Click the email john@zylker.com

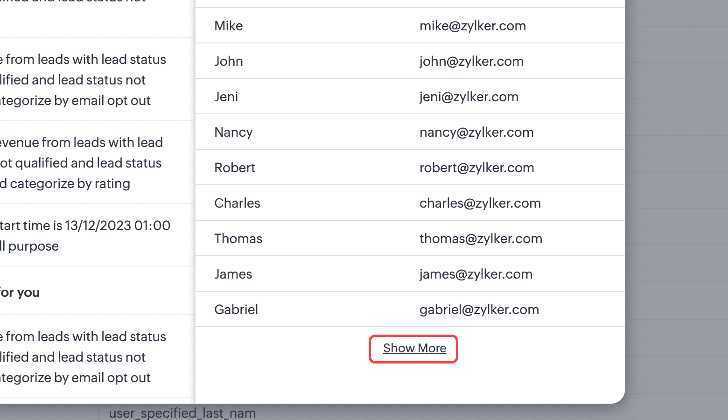(471, 61)
